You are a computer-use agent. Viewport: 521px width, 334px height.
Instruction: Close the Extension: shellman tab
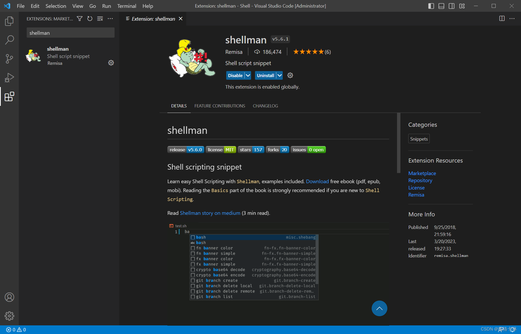pos(180,19)
